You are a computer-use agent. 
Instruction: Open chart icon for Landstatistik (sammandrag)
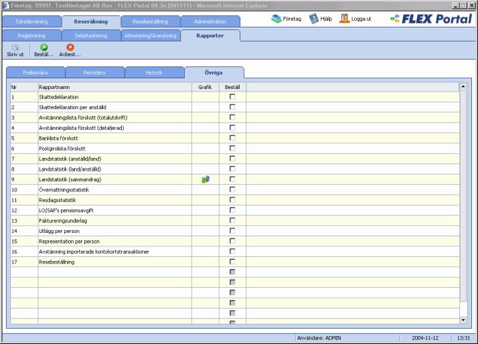pyautogui.click(x=206, y=179)
